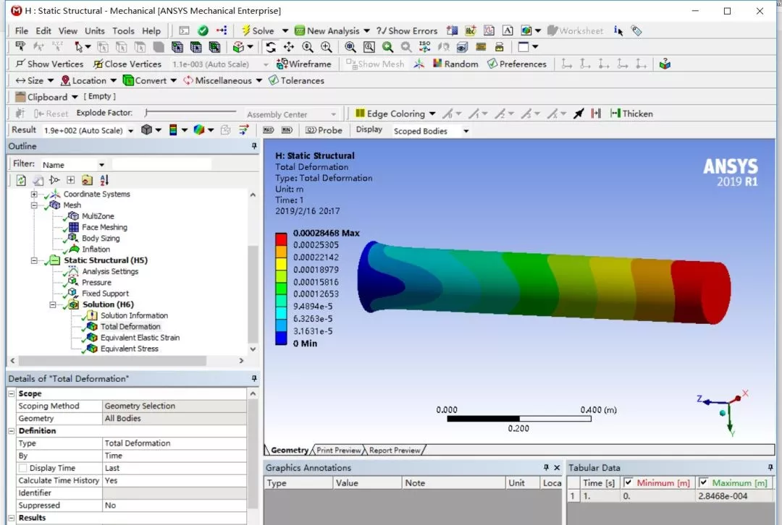This screenshot has height=525, width=782.
Task: Click the selection information icon
Action: click(x=618, y=31)
